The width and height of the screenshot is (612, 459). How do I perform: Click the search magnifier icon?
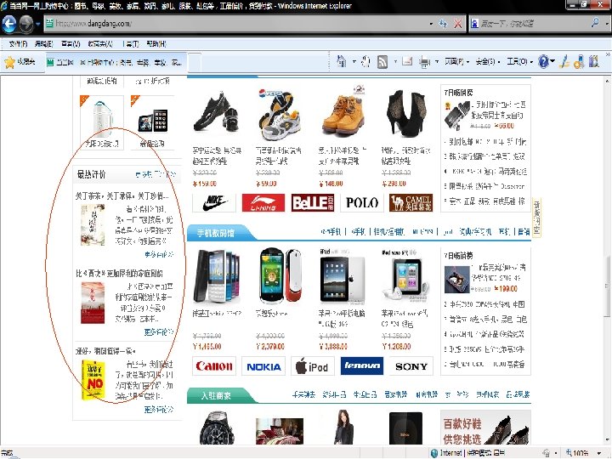pos(595,23)
